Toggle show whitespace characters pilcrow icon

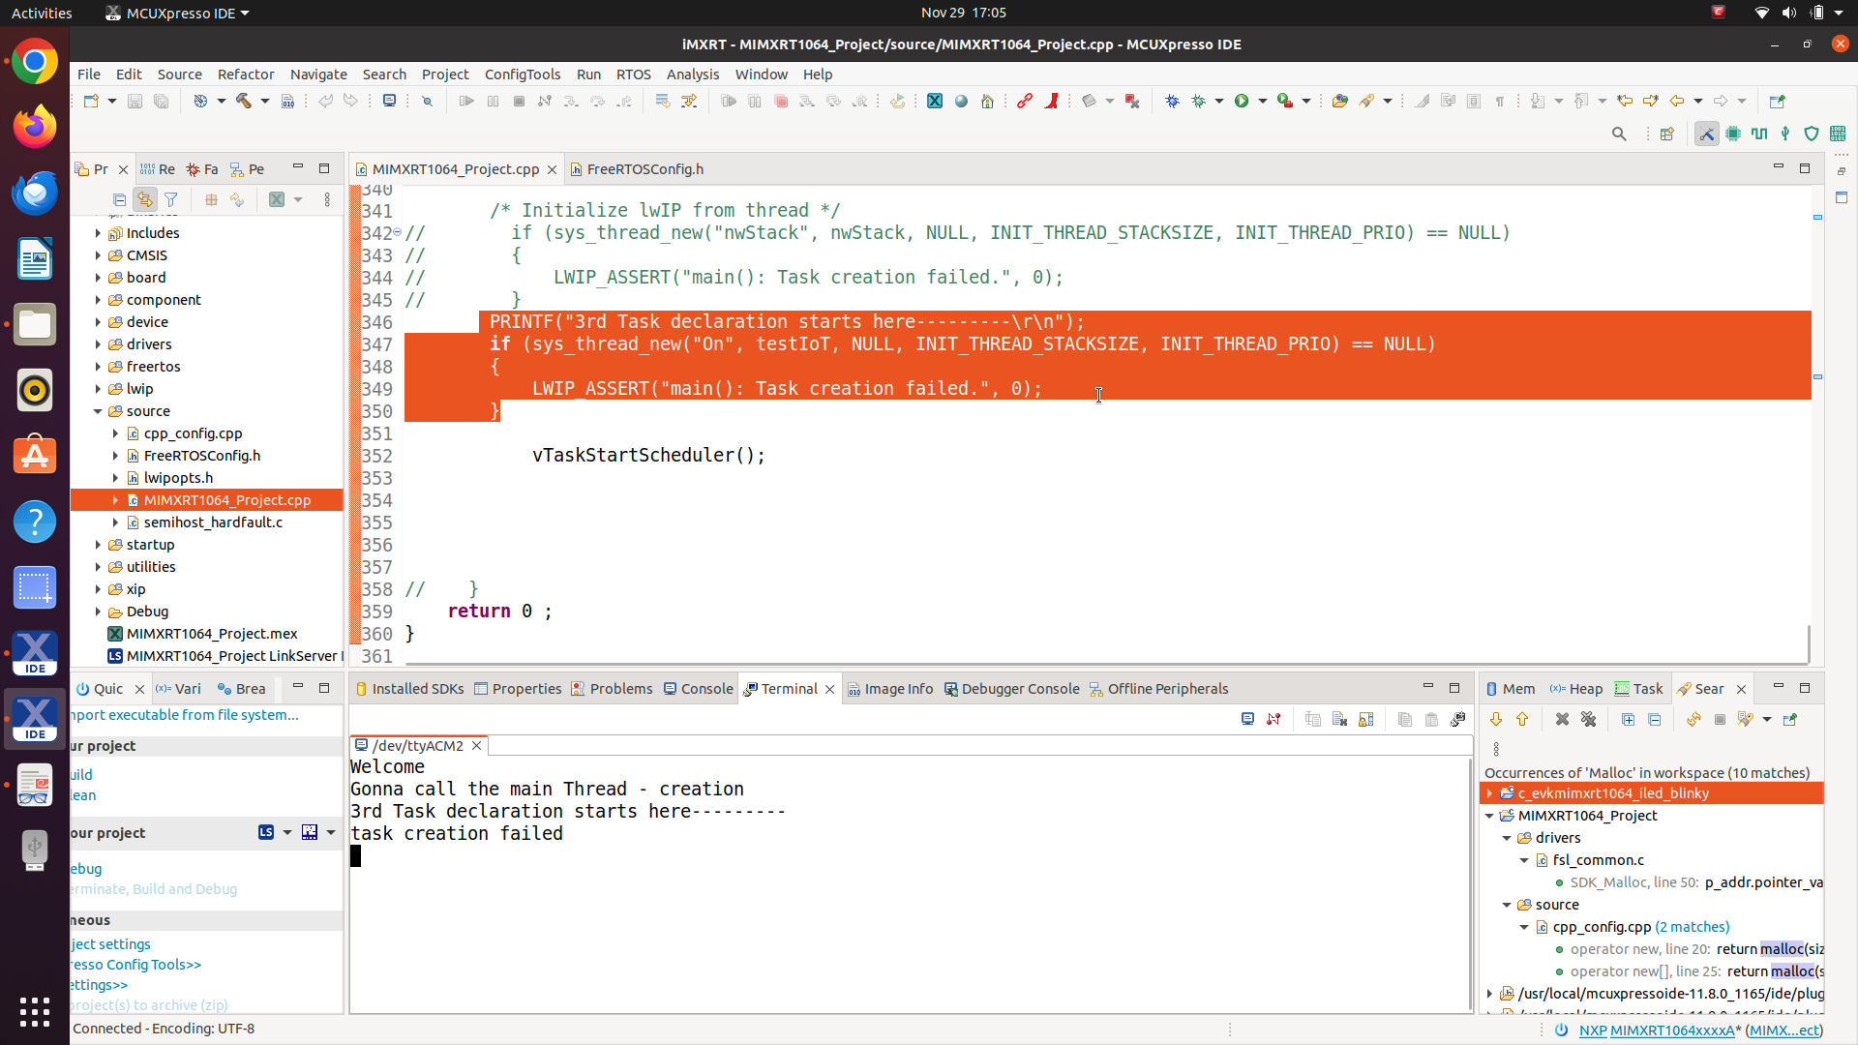click(1500, 101)
